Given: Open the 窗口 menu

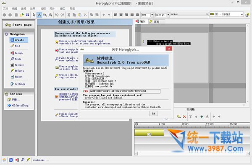Looking at the screenshot, I should pos(63,8).
